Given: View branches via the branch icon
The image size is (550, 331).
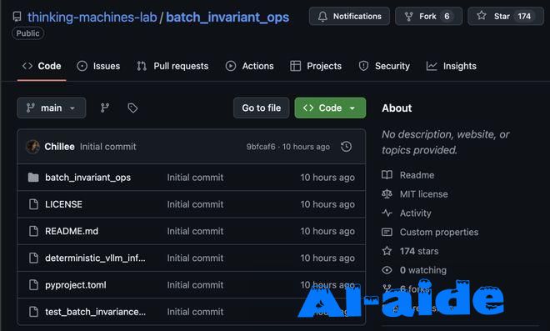Looking at the screenshot, I should point(104,108).
